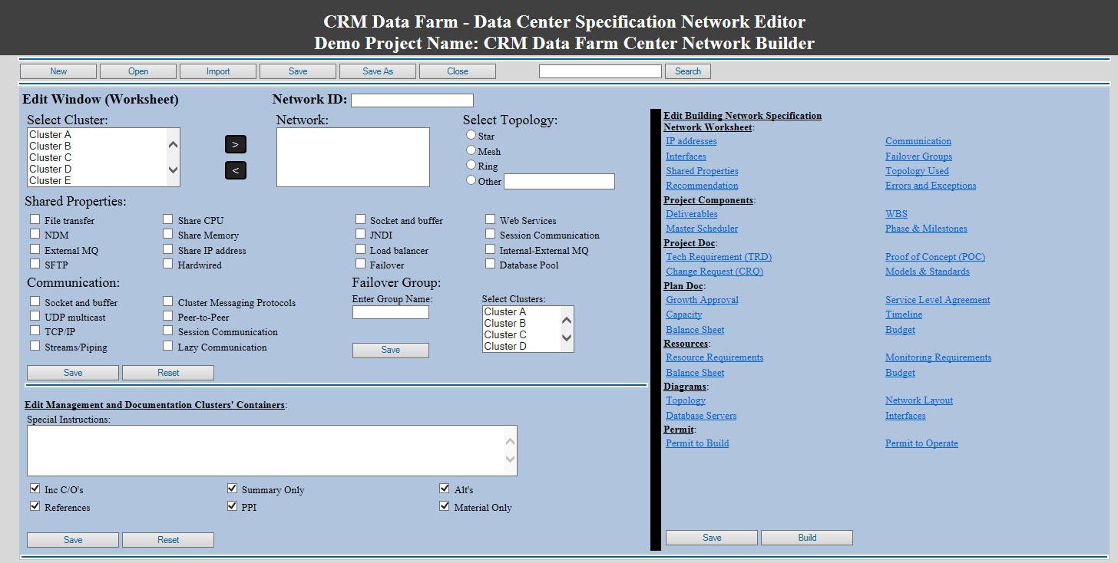Screen dimensions: 1118x563
Task: Click the right arrow to move selected cluster
Action: click(x=235, y=143)
